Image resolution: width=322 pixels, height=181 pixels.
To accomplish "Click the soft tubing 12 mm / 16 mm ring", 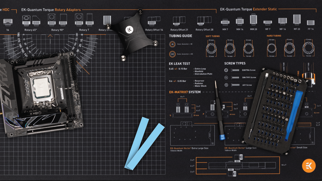I will tap(249, 48).
